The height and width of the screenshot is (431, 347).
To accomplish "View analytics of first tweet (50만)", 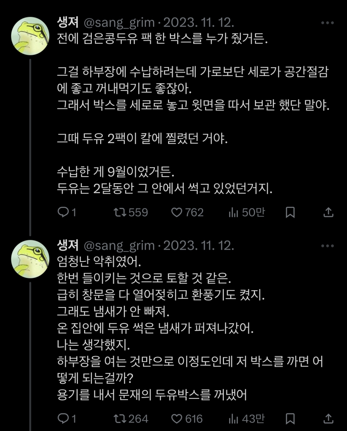I will pos(234,212).
